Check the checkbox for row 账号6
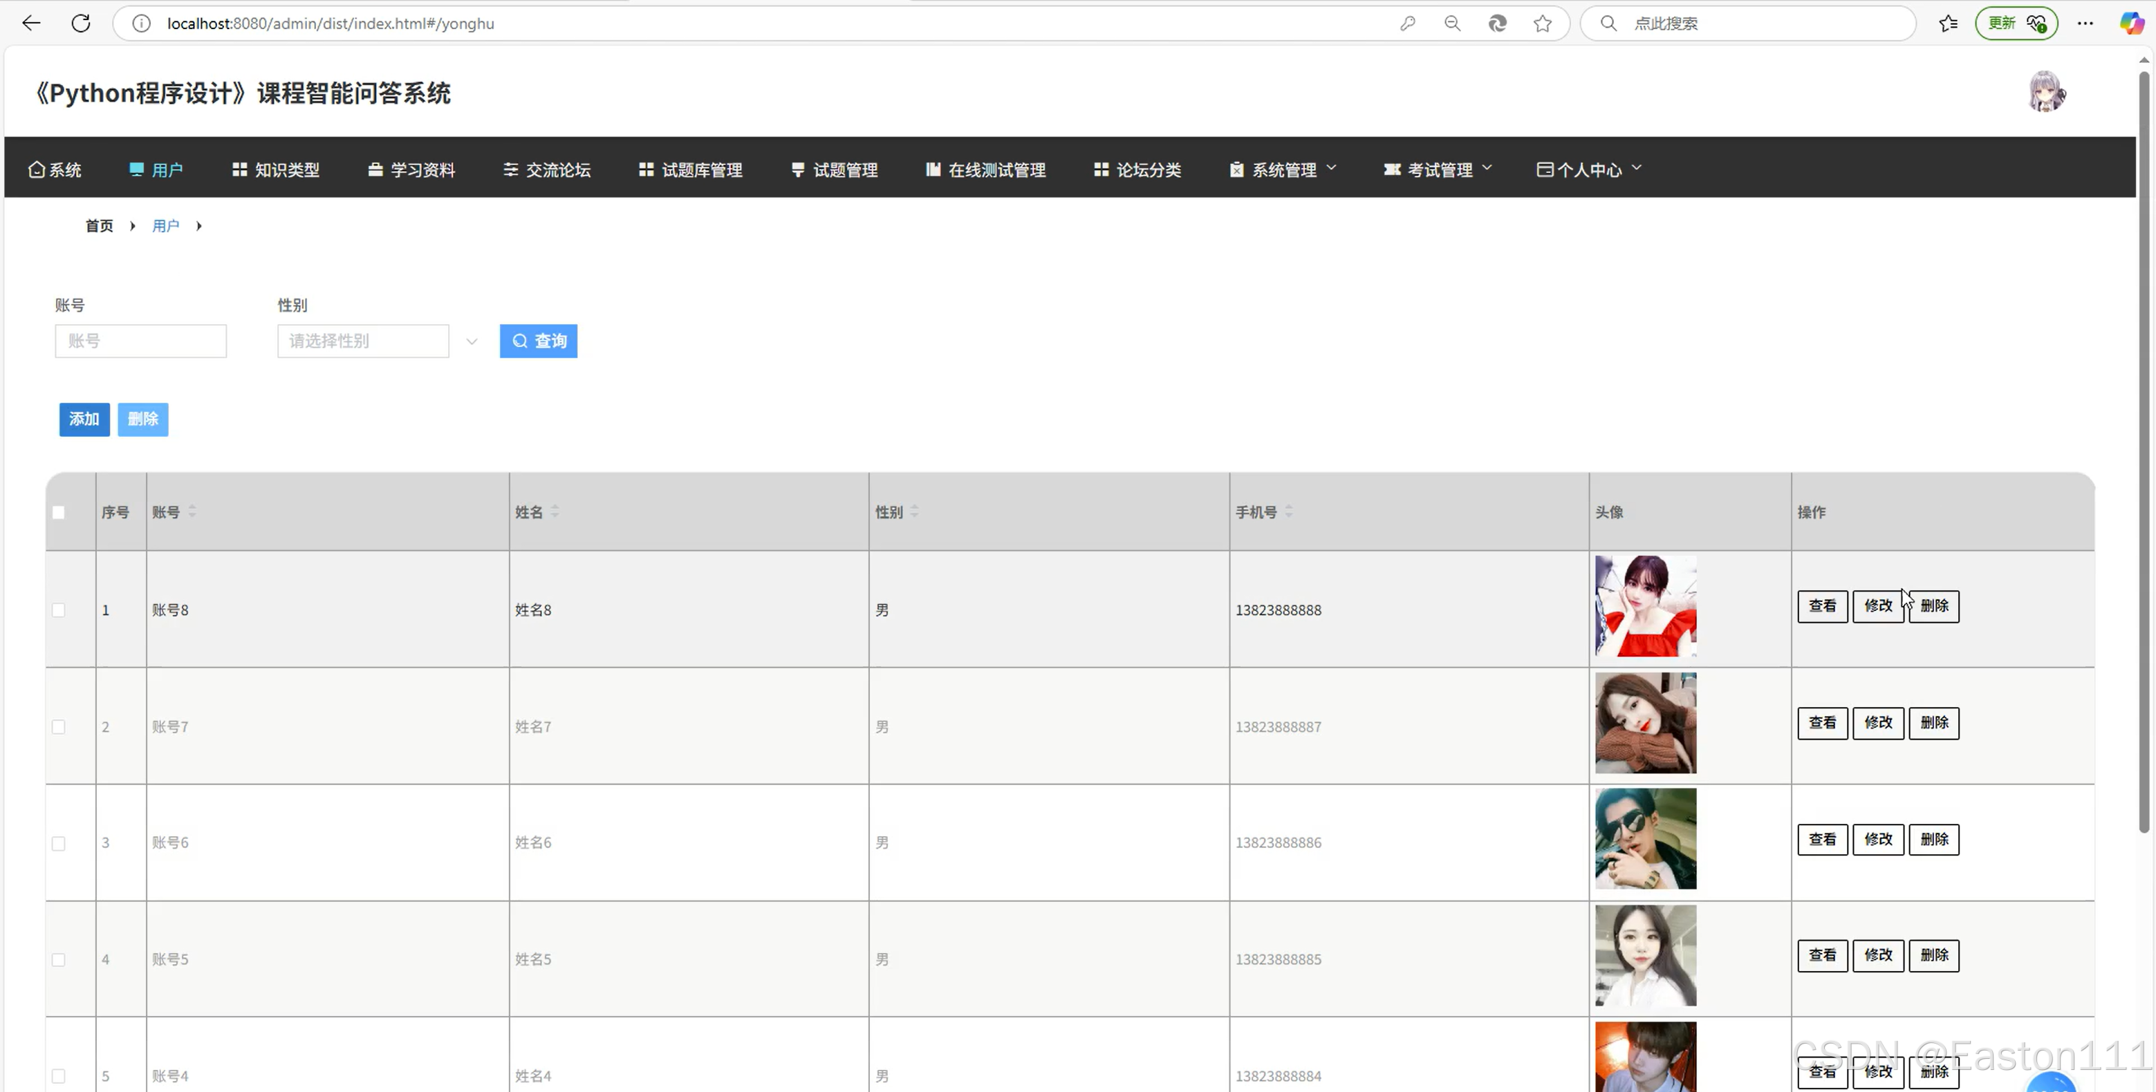This screenshot has width=2156, height=1092. [x=59, y=843]
